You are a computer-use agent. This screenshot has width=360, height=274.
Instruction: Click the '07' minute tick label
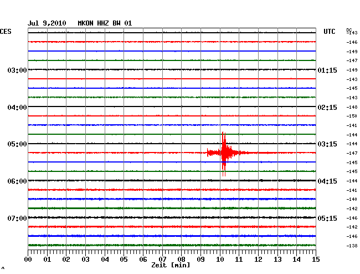pyautogui.click(x=162, y=259)
